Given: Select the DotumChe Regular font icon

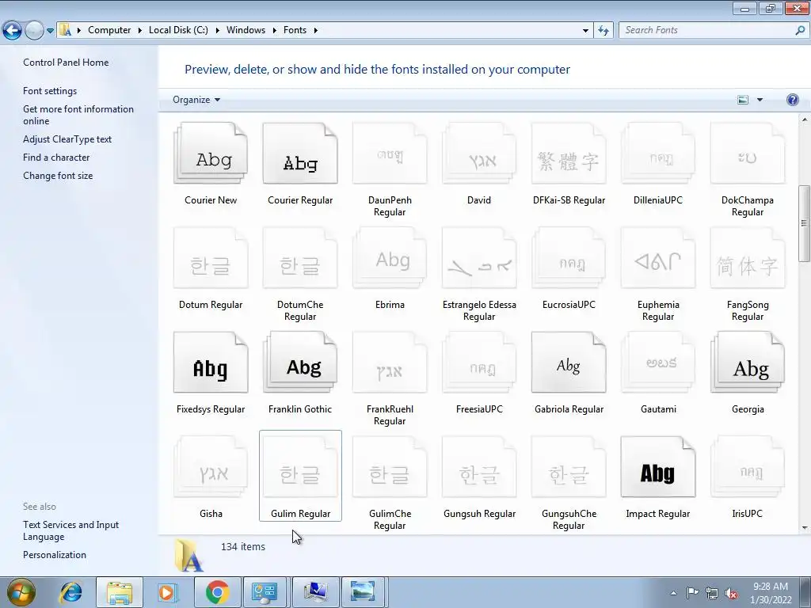Looking at the screenshot, I should click(300, 258).
